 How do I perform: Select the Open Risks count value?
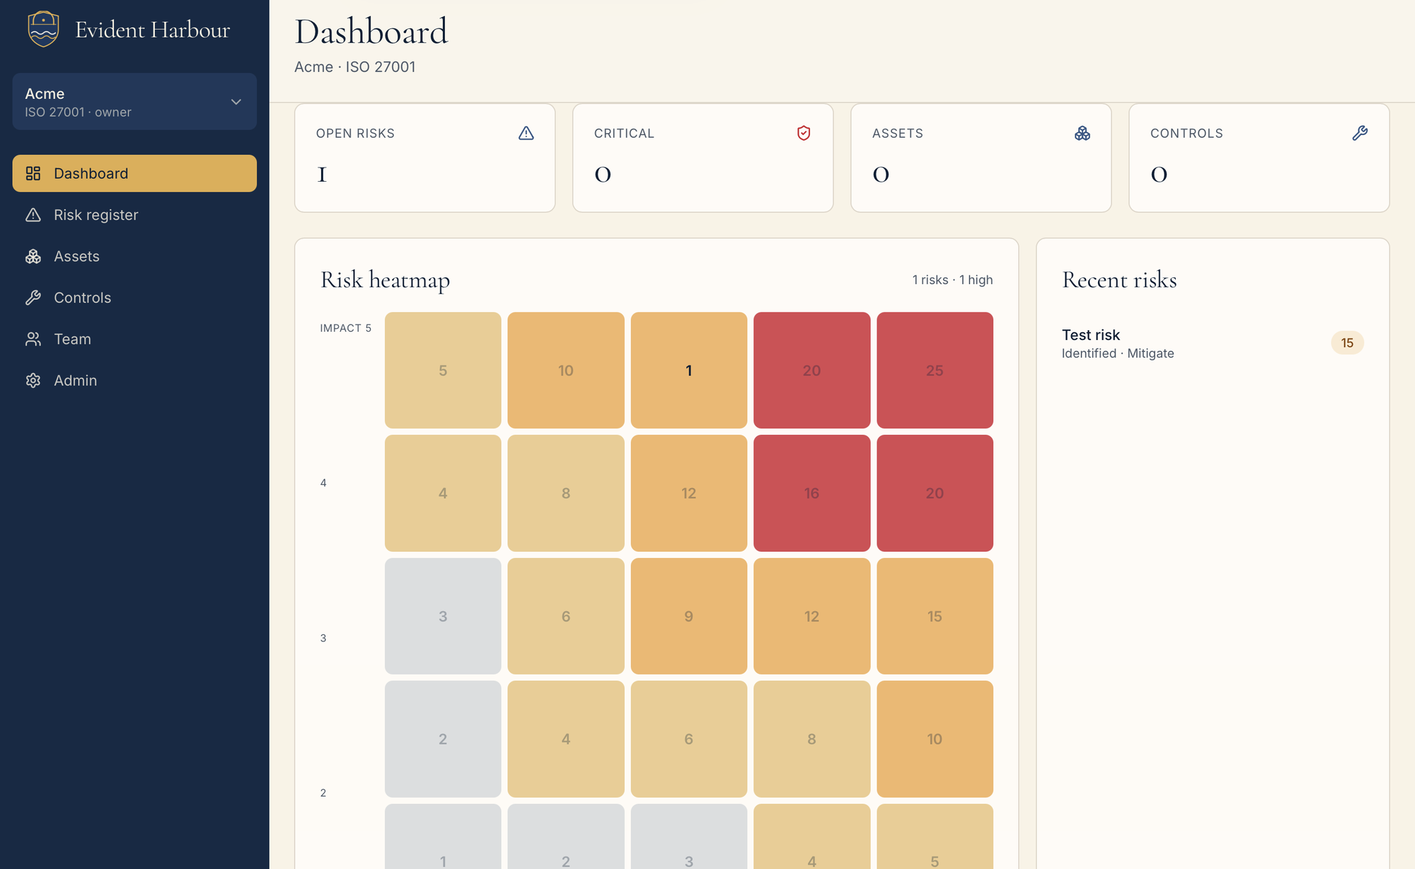pos(322,175)
